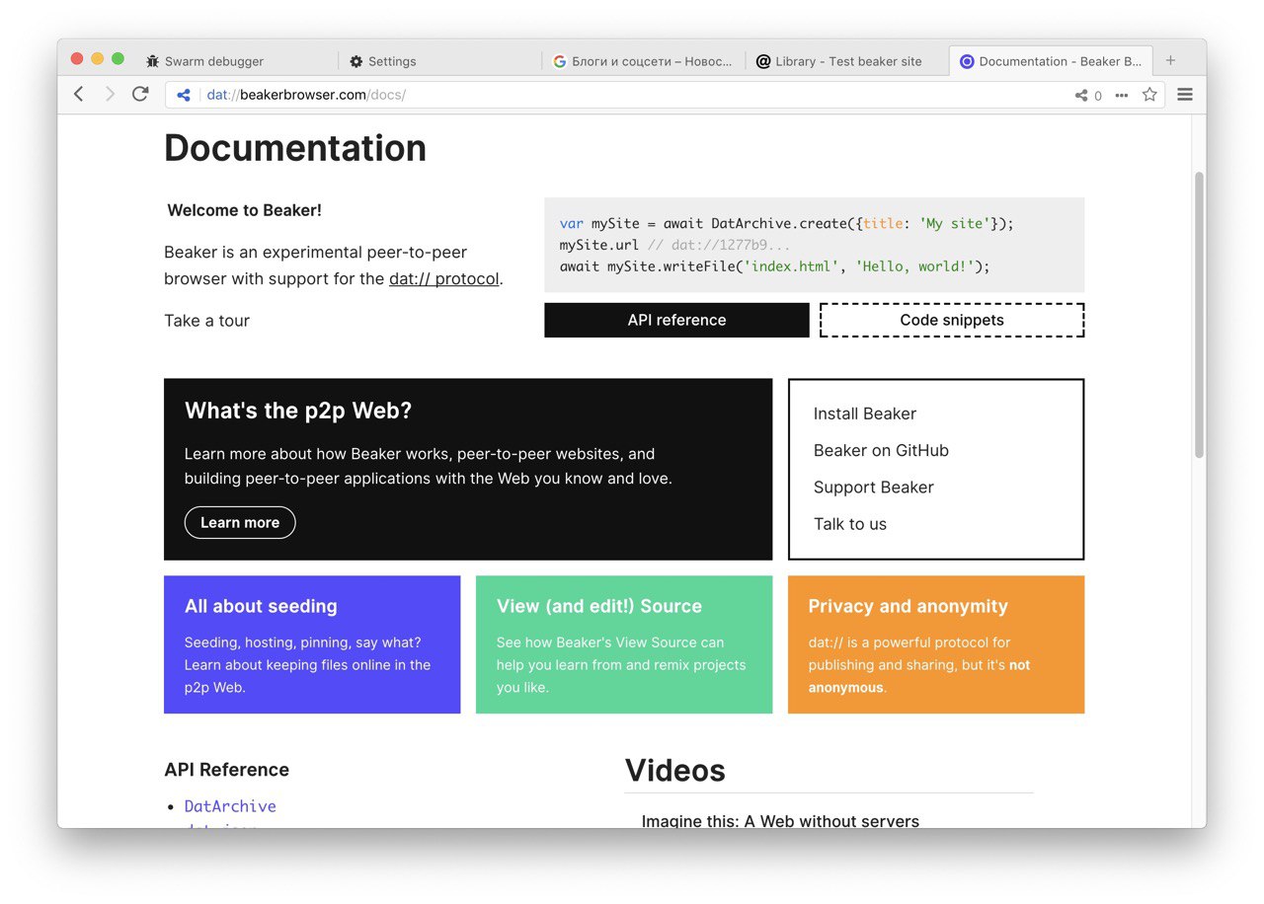Reload the page with the refresh icon
Screen dimensions: 1264x904
click(140, 94)
